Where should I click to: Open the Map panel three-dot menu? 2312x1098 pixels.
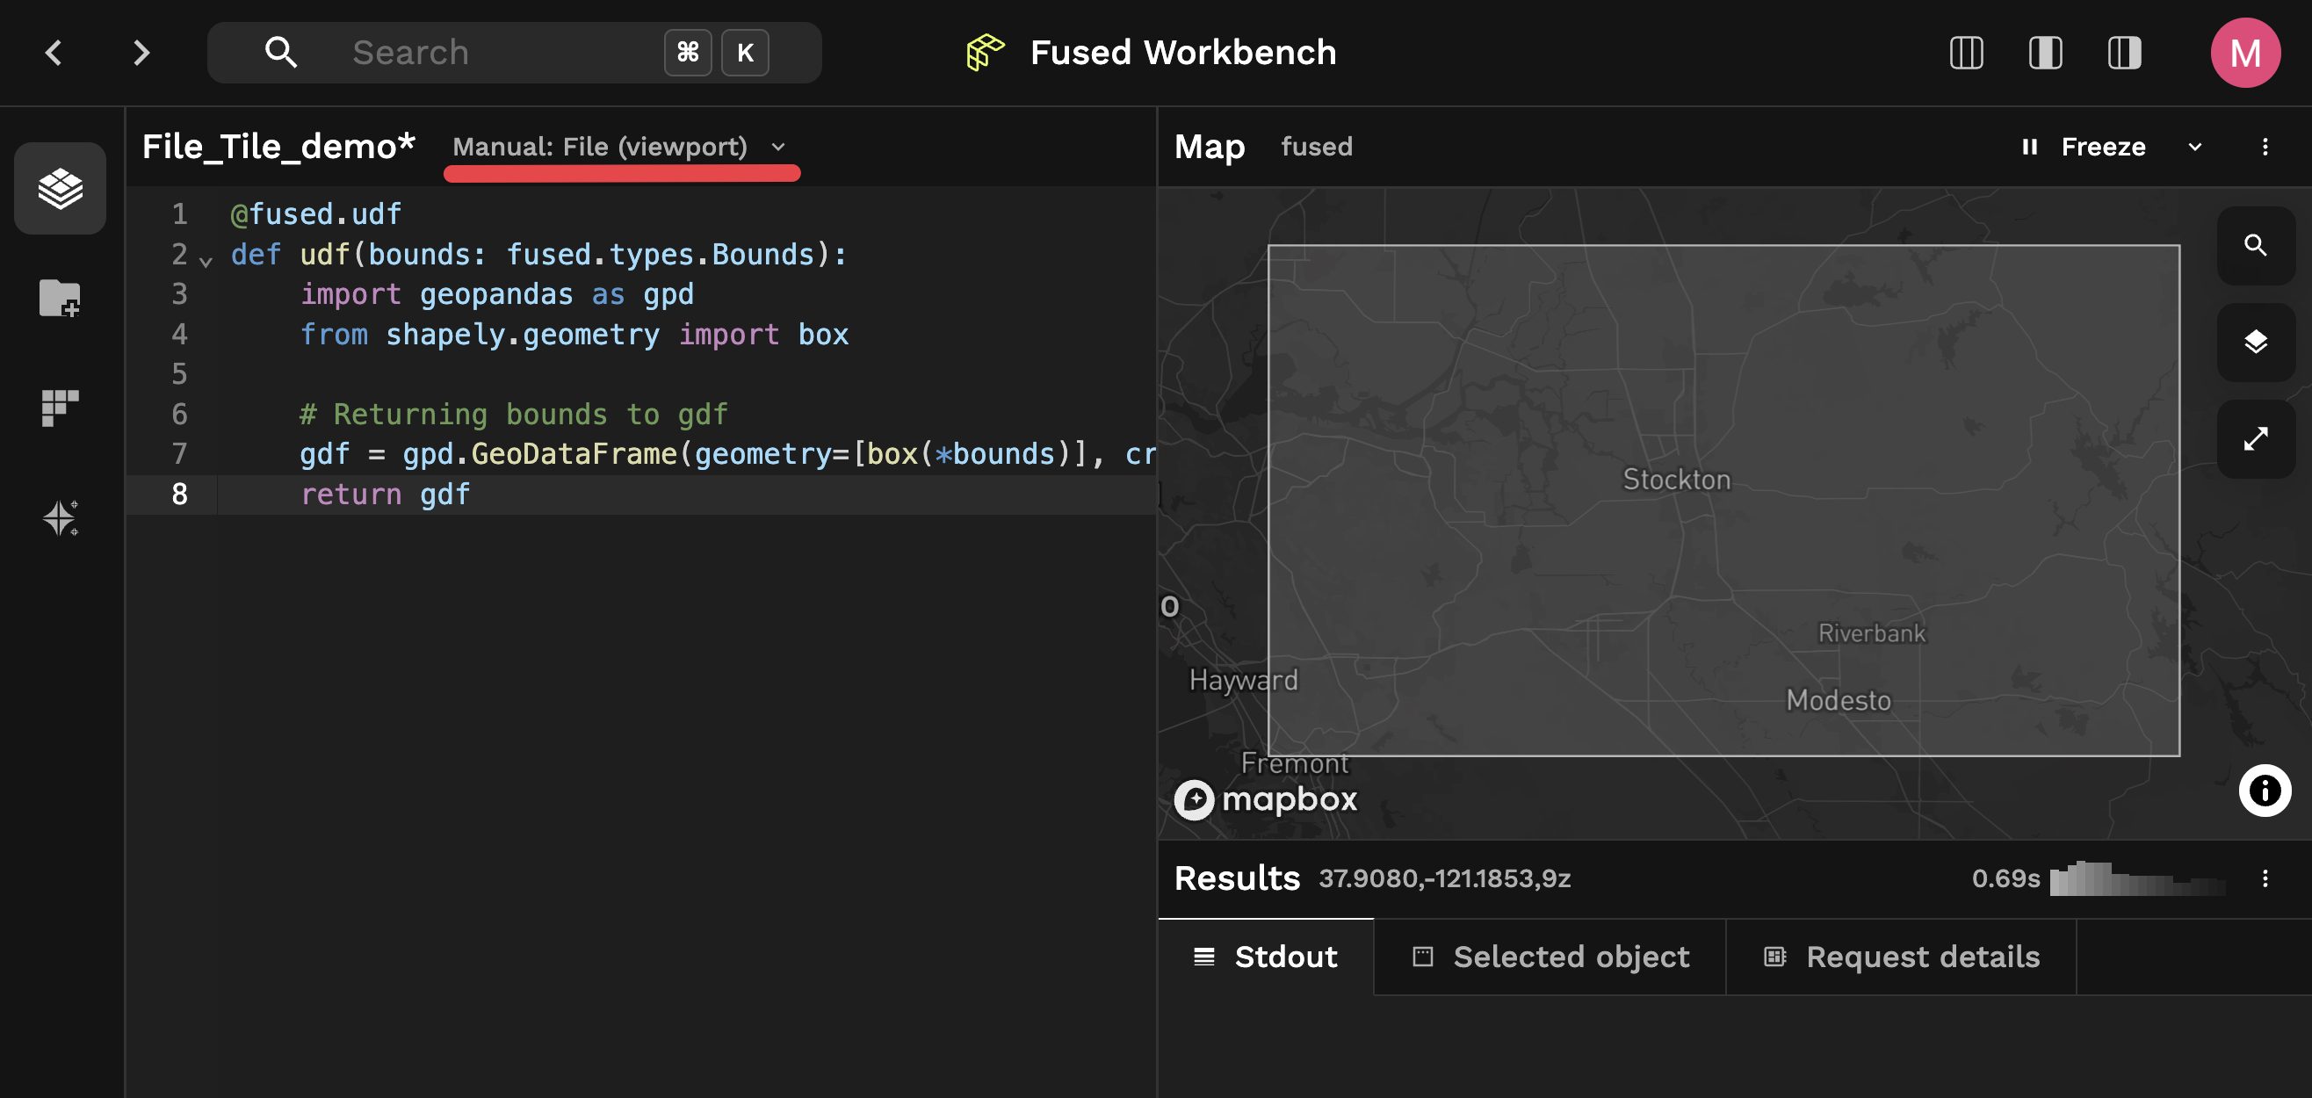click(x=2265, y=147)
